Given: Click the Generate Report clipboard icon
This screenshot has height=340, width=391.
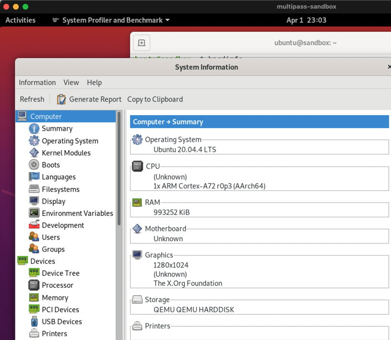Looking at the screenshot, I should (61, 99).
